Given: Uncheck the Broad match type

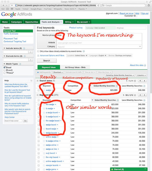Looking at the screenshot, I should [5, 67].
